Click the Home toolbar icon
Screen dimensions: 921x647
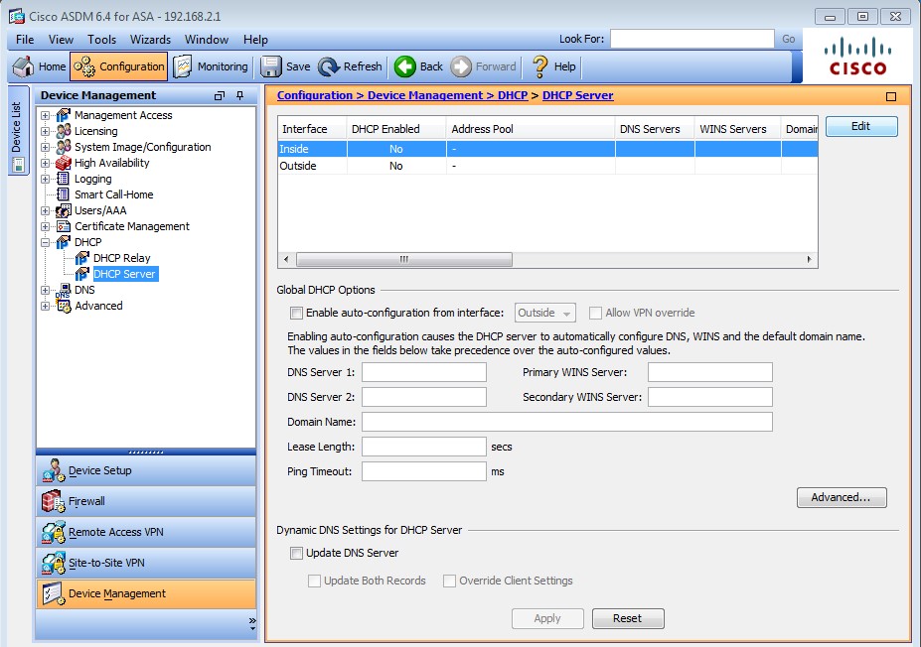24,66
